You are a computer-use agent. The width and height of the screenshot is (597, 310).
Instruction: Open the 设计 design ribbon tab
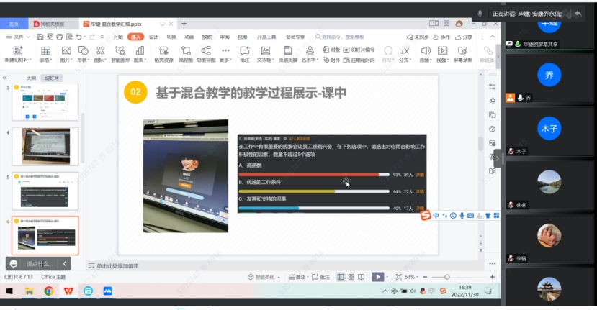[153, 36]
